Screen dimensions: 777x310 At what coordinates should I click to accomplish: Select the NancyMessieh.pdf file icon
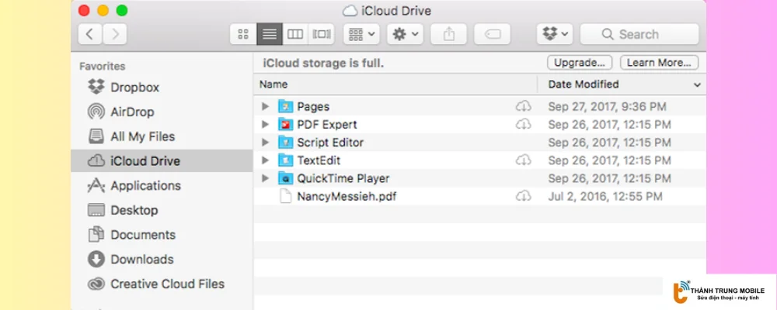285,196
